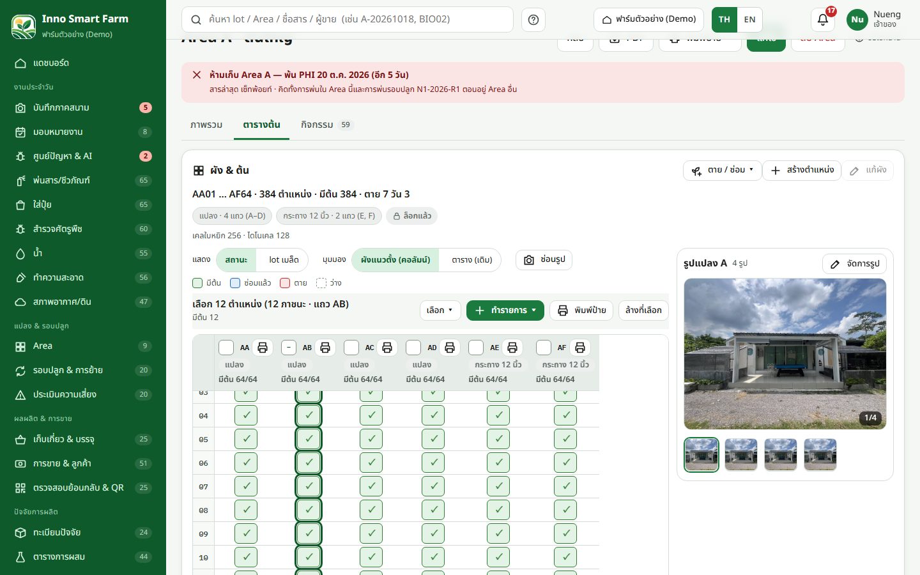Select all of column AC checkbox
The width and height of the screenshot is (920, 575).
(351, 348)
